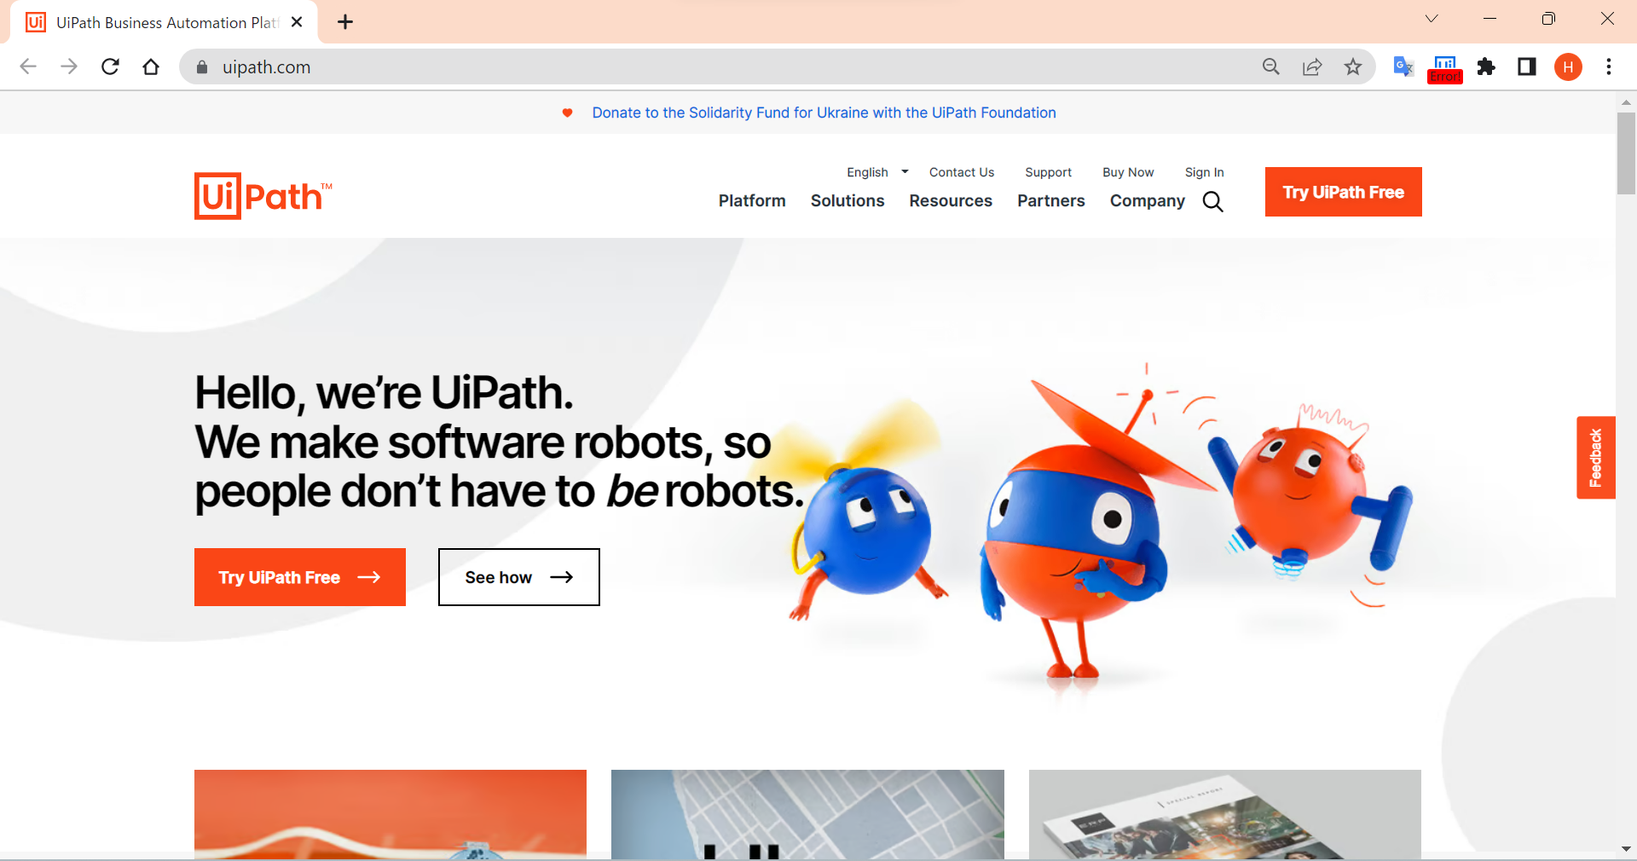Expand the English language dropdown
Screen dimensions: 1637x861
tap(877, 172)
